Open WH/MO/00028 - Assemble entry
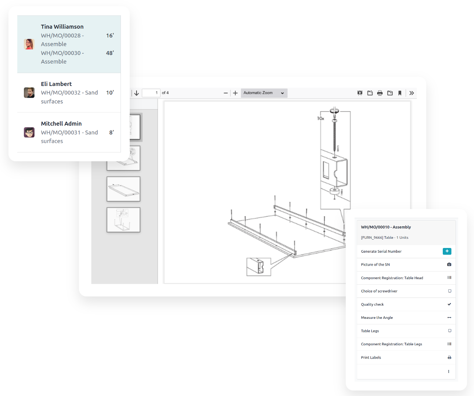 (62, 40)
